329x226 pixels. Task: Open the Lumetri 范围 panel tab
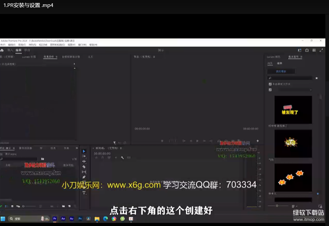pos(29,57)
